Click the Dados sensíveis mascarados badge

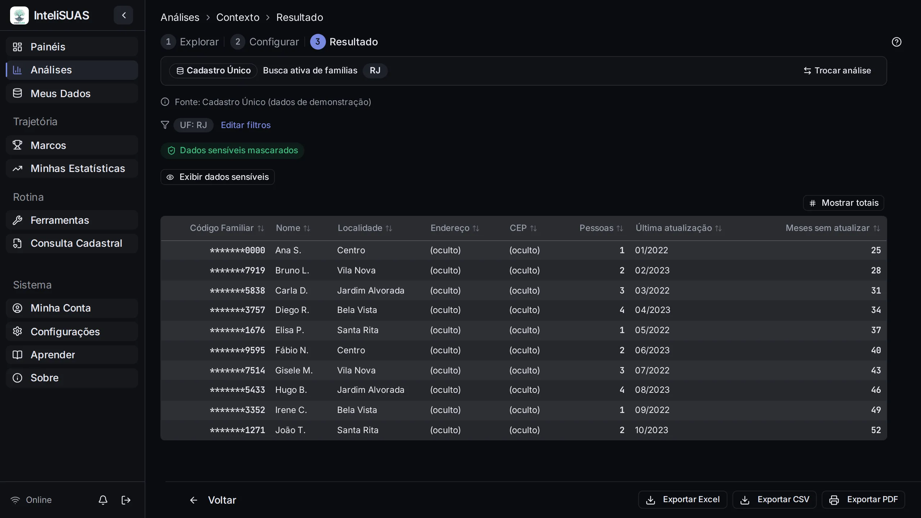pyautogui.click(x=232, y=150)
